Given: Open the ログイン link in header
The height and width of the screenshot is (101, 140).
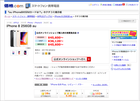Looking at the screenshot, I should [x=95, y=5].
